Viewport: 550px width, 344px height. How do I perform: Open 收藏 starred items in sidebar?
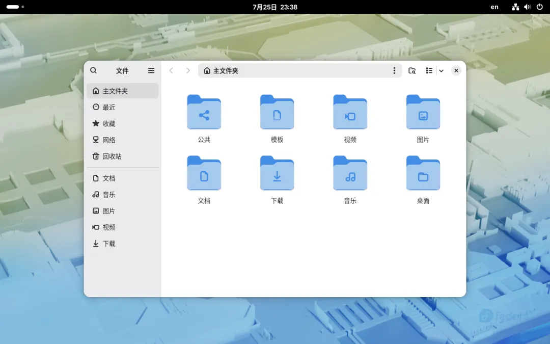pyautogui.click(x=122, y=123)
